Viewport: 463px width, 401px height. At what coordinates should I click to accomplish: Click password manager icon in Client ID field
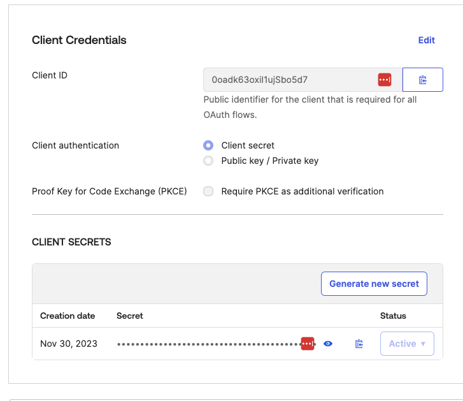coord(385,80)
